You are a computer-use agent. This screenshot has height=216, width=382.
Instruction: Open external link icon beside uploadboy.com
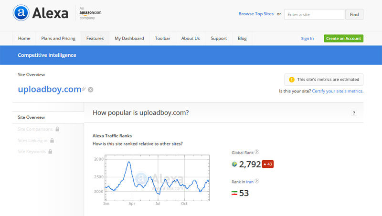[84, 89]
